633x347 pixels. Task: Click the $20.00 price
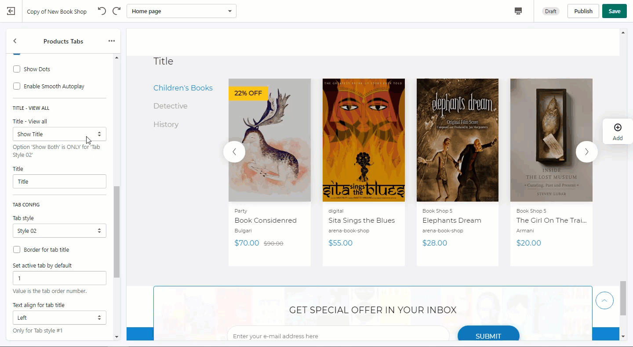pos(529,243)
